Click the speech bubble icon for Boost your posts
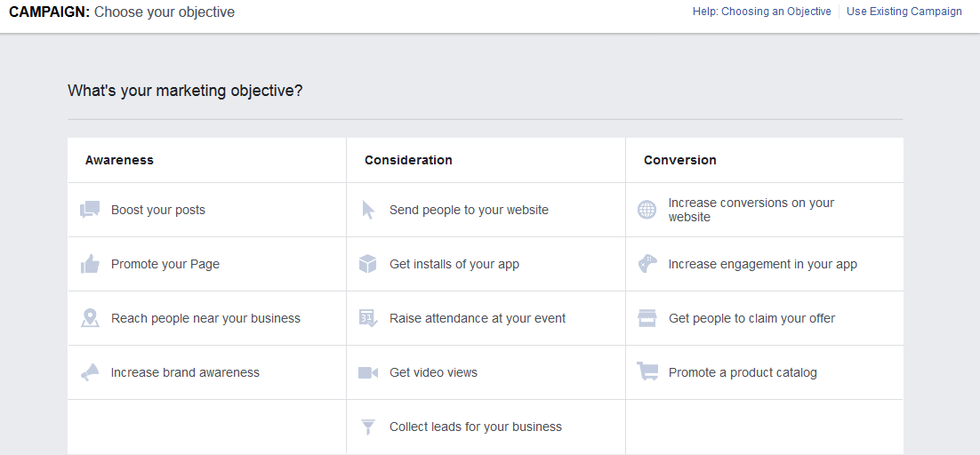Screen dimensions: 980x455 [x=90, y=210]
